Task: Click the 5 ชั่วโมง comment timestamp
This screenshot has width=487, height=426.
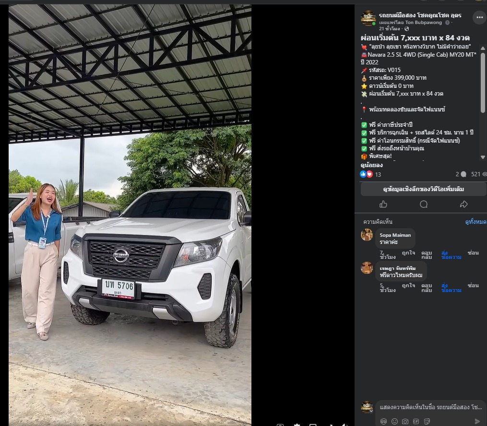Action: 388,288
